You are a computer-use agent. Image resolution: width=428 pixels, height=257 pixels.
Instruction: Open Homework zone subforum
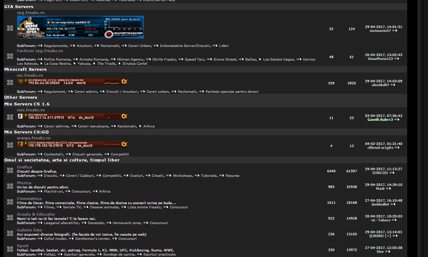click(x=127, y=223)
